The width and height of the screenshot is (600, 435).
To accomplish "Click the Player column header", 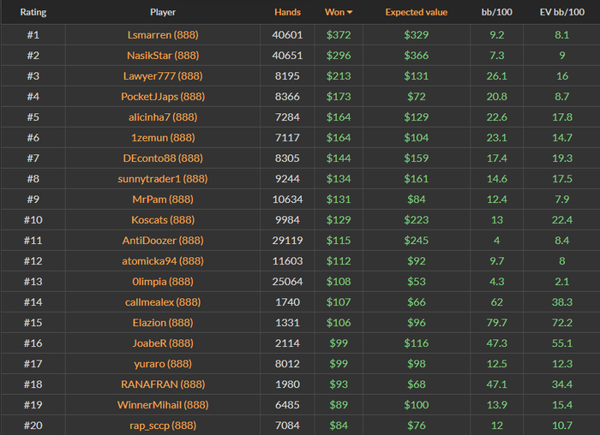I will 163,13.
